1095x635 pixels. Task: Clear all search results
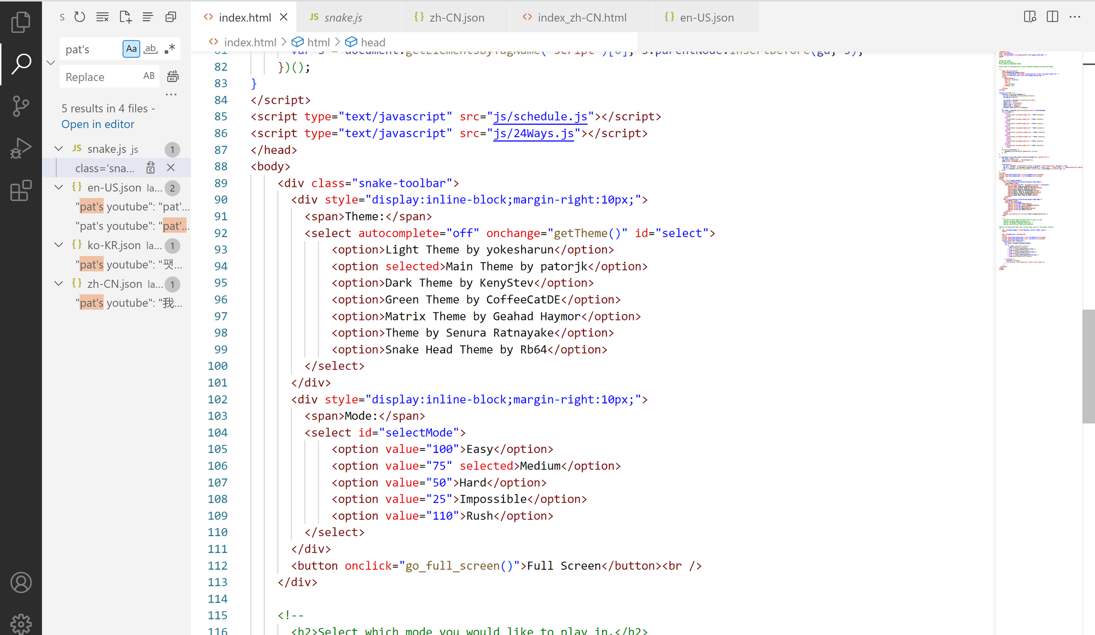click(x=102, y=17)
